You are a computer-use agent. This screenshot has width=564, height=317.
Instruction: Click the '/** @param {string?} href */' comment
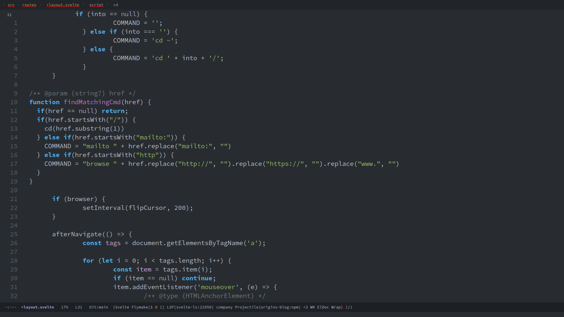(x=83, y=93)
